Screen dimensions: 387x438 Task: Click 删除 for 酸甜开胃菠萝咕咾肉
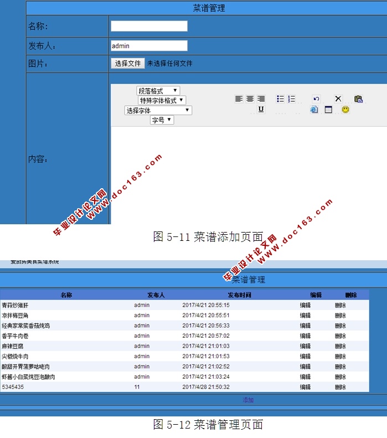[x=340, y=367]
